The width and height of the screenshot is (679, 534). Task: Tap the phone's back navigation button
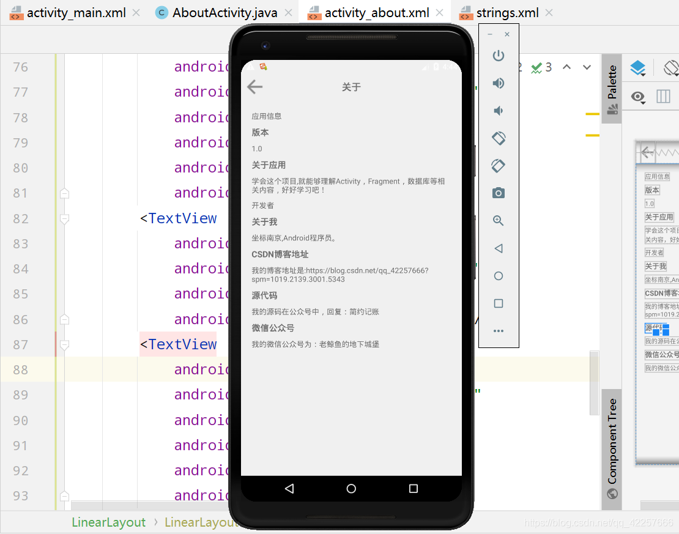(289, 489)
